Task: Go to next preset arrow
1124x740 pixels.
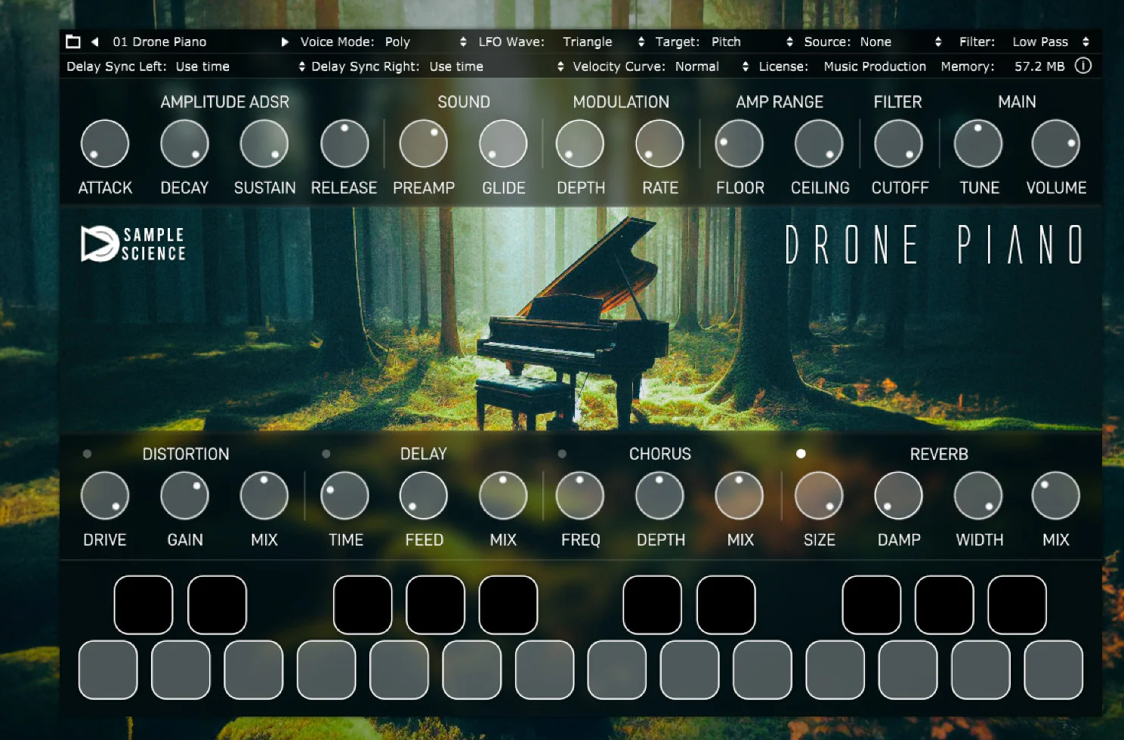Action: click(x=285, y=42)
